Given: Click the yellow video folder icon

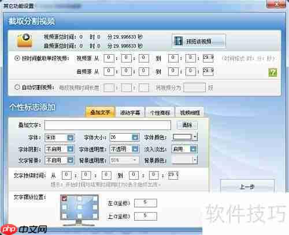Looking at the screenshot, I should point(24,40).
